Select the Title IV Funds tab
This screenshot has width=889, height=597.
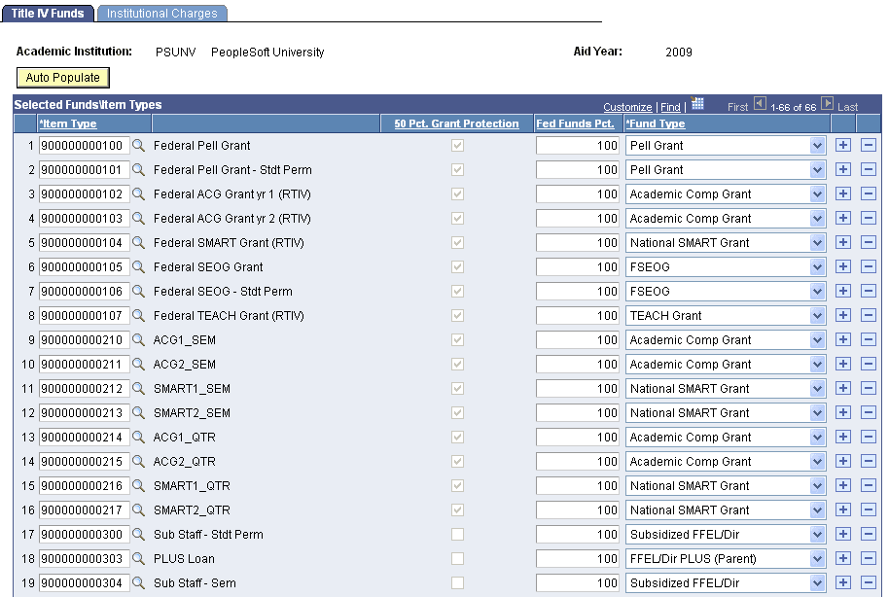[47, 14]
